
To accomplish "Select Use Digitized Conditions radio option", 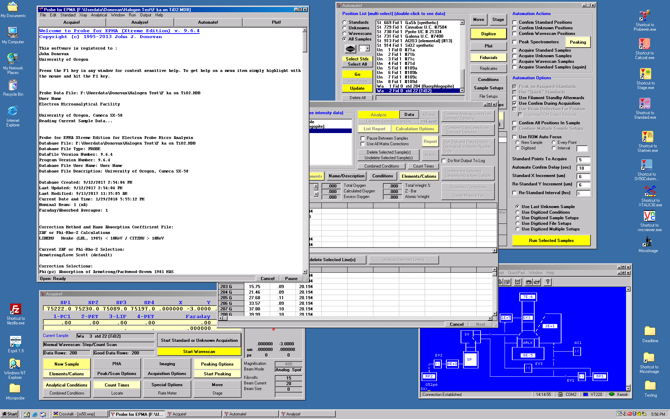I will coord(518,212).
